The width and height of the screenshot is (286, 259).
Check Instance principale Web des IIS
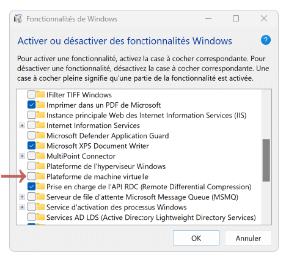pos(31,115)
